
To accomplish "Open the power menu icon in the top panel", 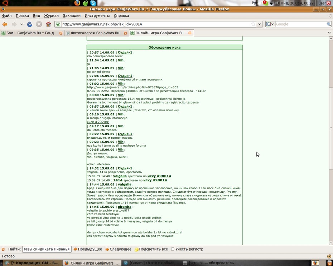I will tap(329, 3).
